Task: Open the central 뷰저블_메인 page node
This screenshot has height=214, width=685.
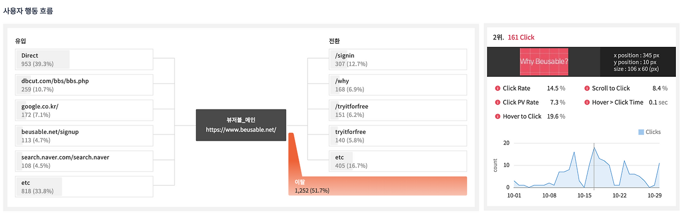Action: click(241, 125)
